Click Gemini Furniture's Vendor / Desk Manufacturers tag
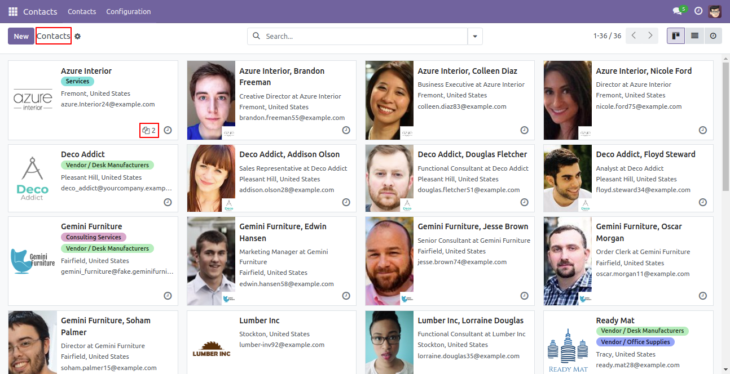730x374 pixels. [107, 248]
